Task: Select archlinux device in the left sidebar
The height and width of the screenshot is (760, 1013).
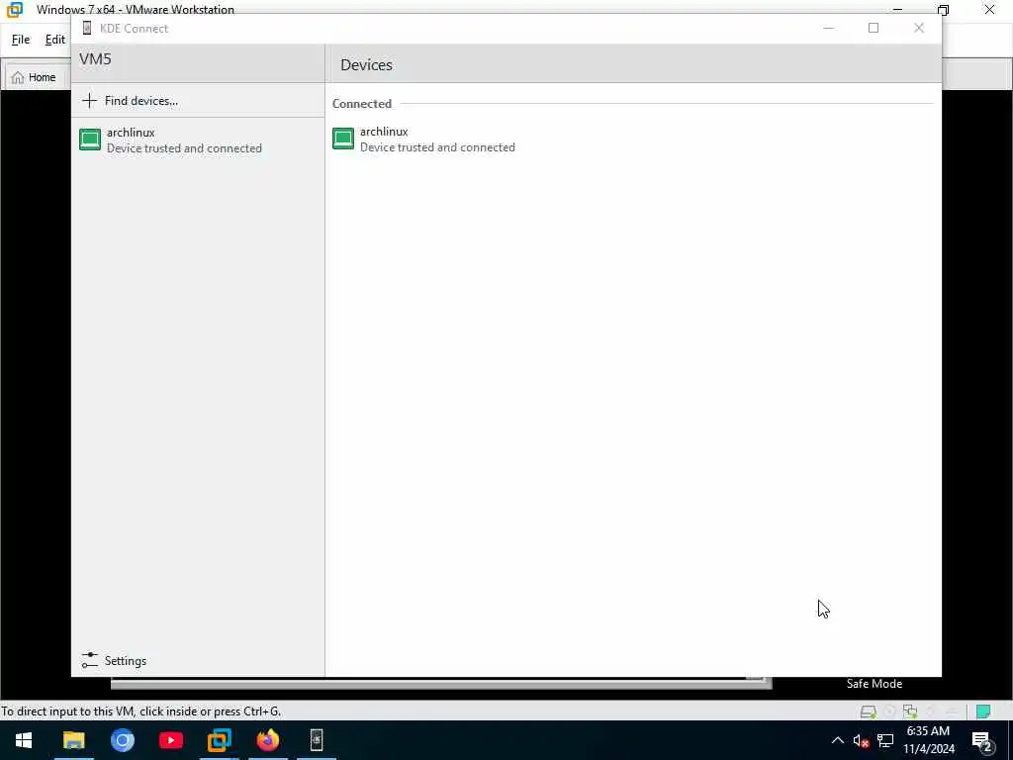Action: (x=198, y=140)
